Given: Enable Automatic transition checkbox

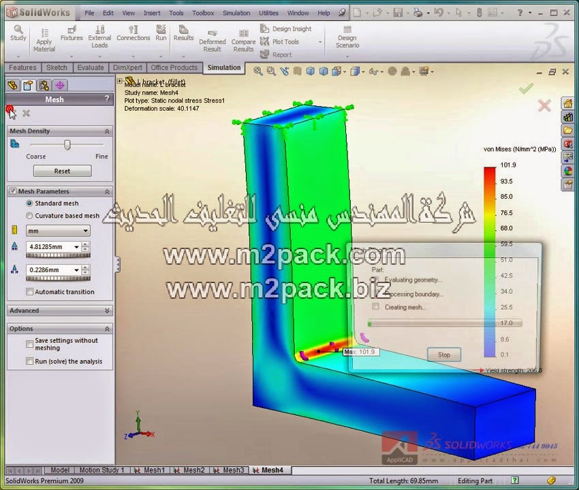Looking at the screenshot, I should coord(30,291).
